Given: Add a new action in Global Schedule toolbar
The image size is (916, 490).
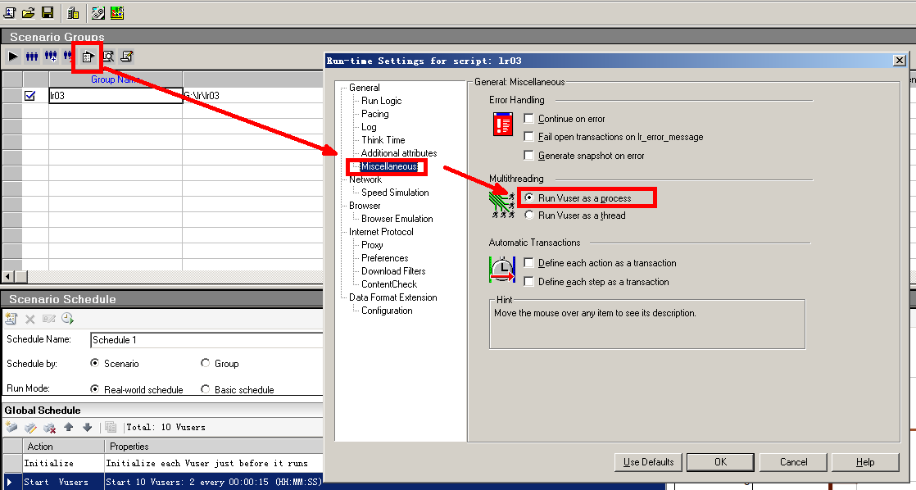Looking at the screenshot, I should (11, 428).
